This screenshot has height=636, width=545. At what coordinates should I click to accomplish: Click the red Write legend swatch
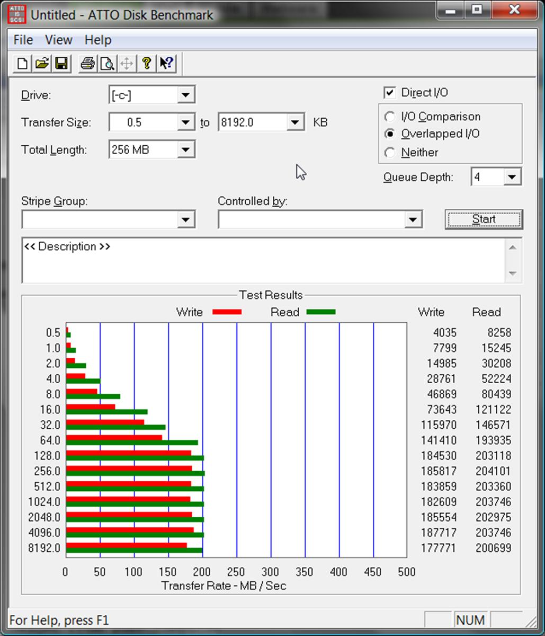[227, 312]
